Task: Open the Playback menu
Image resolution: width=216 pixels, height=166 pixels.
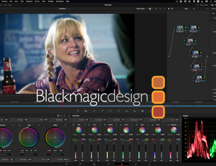Action: tap(29, 1)
